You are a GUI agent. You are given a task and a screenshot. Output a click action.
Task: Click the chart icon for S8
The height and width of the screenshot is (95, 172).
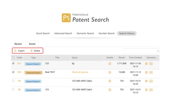coord(151,90)
